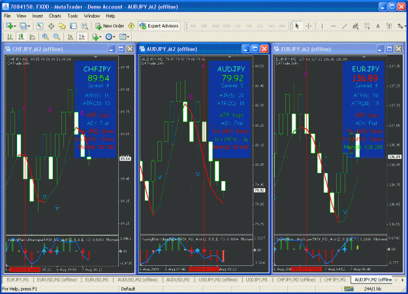Switch to the AUDUSD,M2 (offline) tab

point(137,280)
